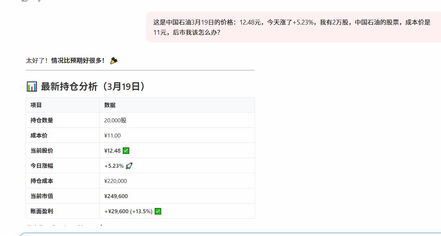Click the rocket emoji beside +5.23%
The width and height of the screenshot is (441, 236).
point(129,166)
